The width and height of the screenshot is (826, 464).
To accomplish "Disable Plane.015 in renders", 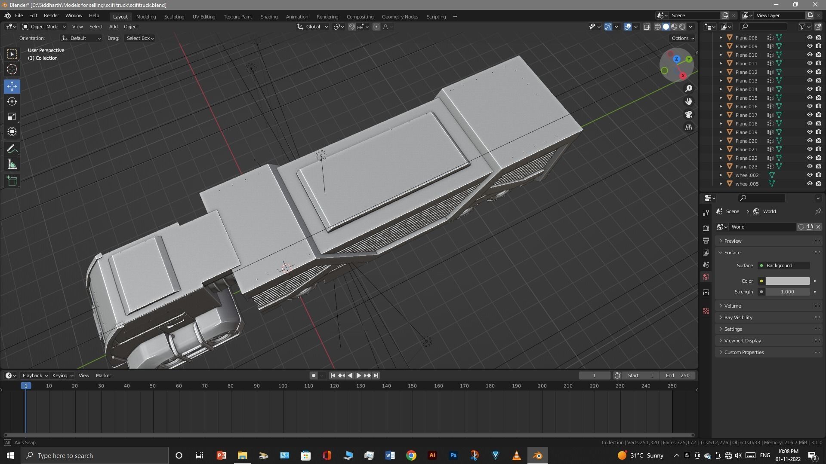I will (818, 98).
